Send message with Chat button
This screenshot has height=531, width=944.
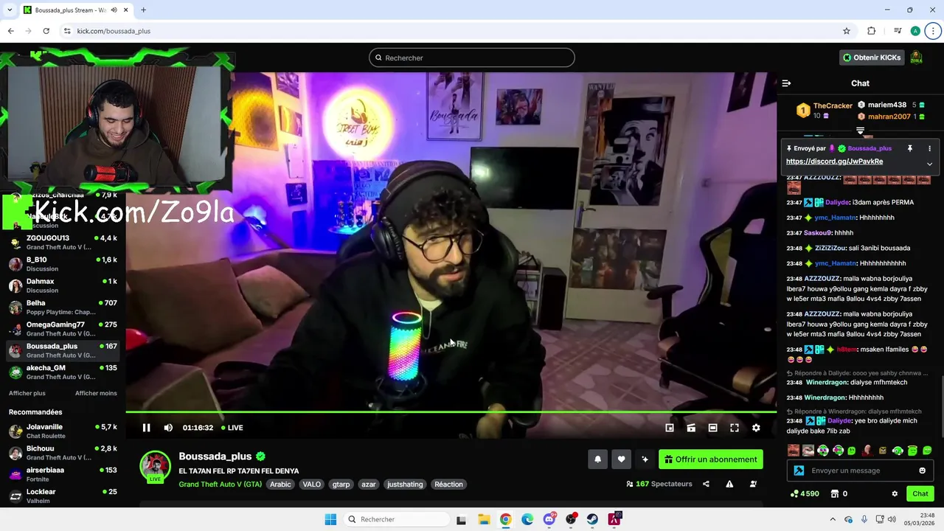(x=920, y=494)
